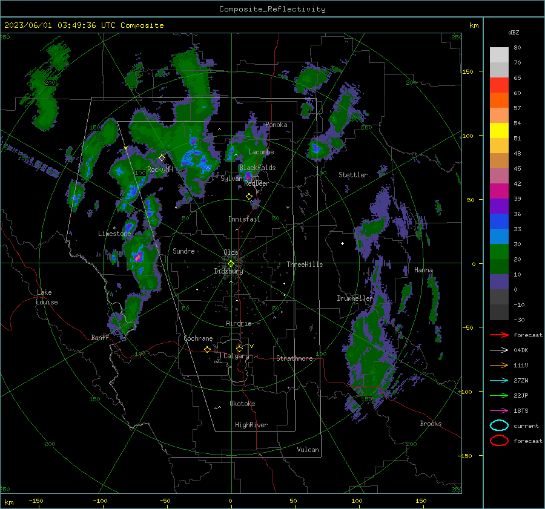Image resolution: width=545 pixels, height=509 pixels.
Task: Click the yellow diamond marker below RedDeer
Action: tap(249, 196)
